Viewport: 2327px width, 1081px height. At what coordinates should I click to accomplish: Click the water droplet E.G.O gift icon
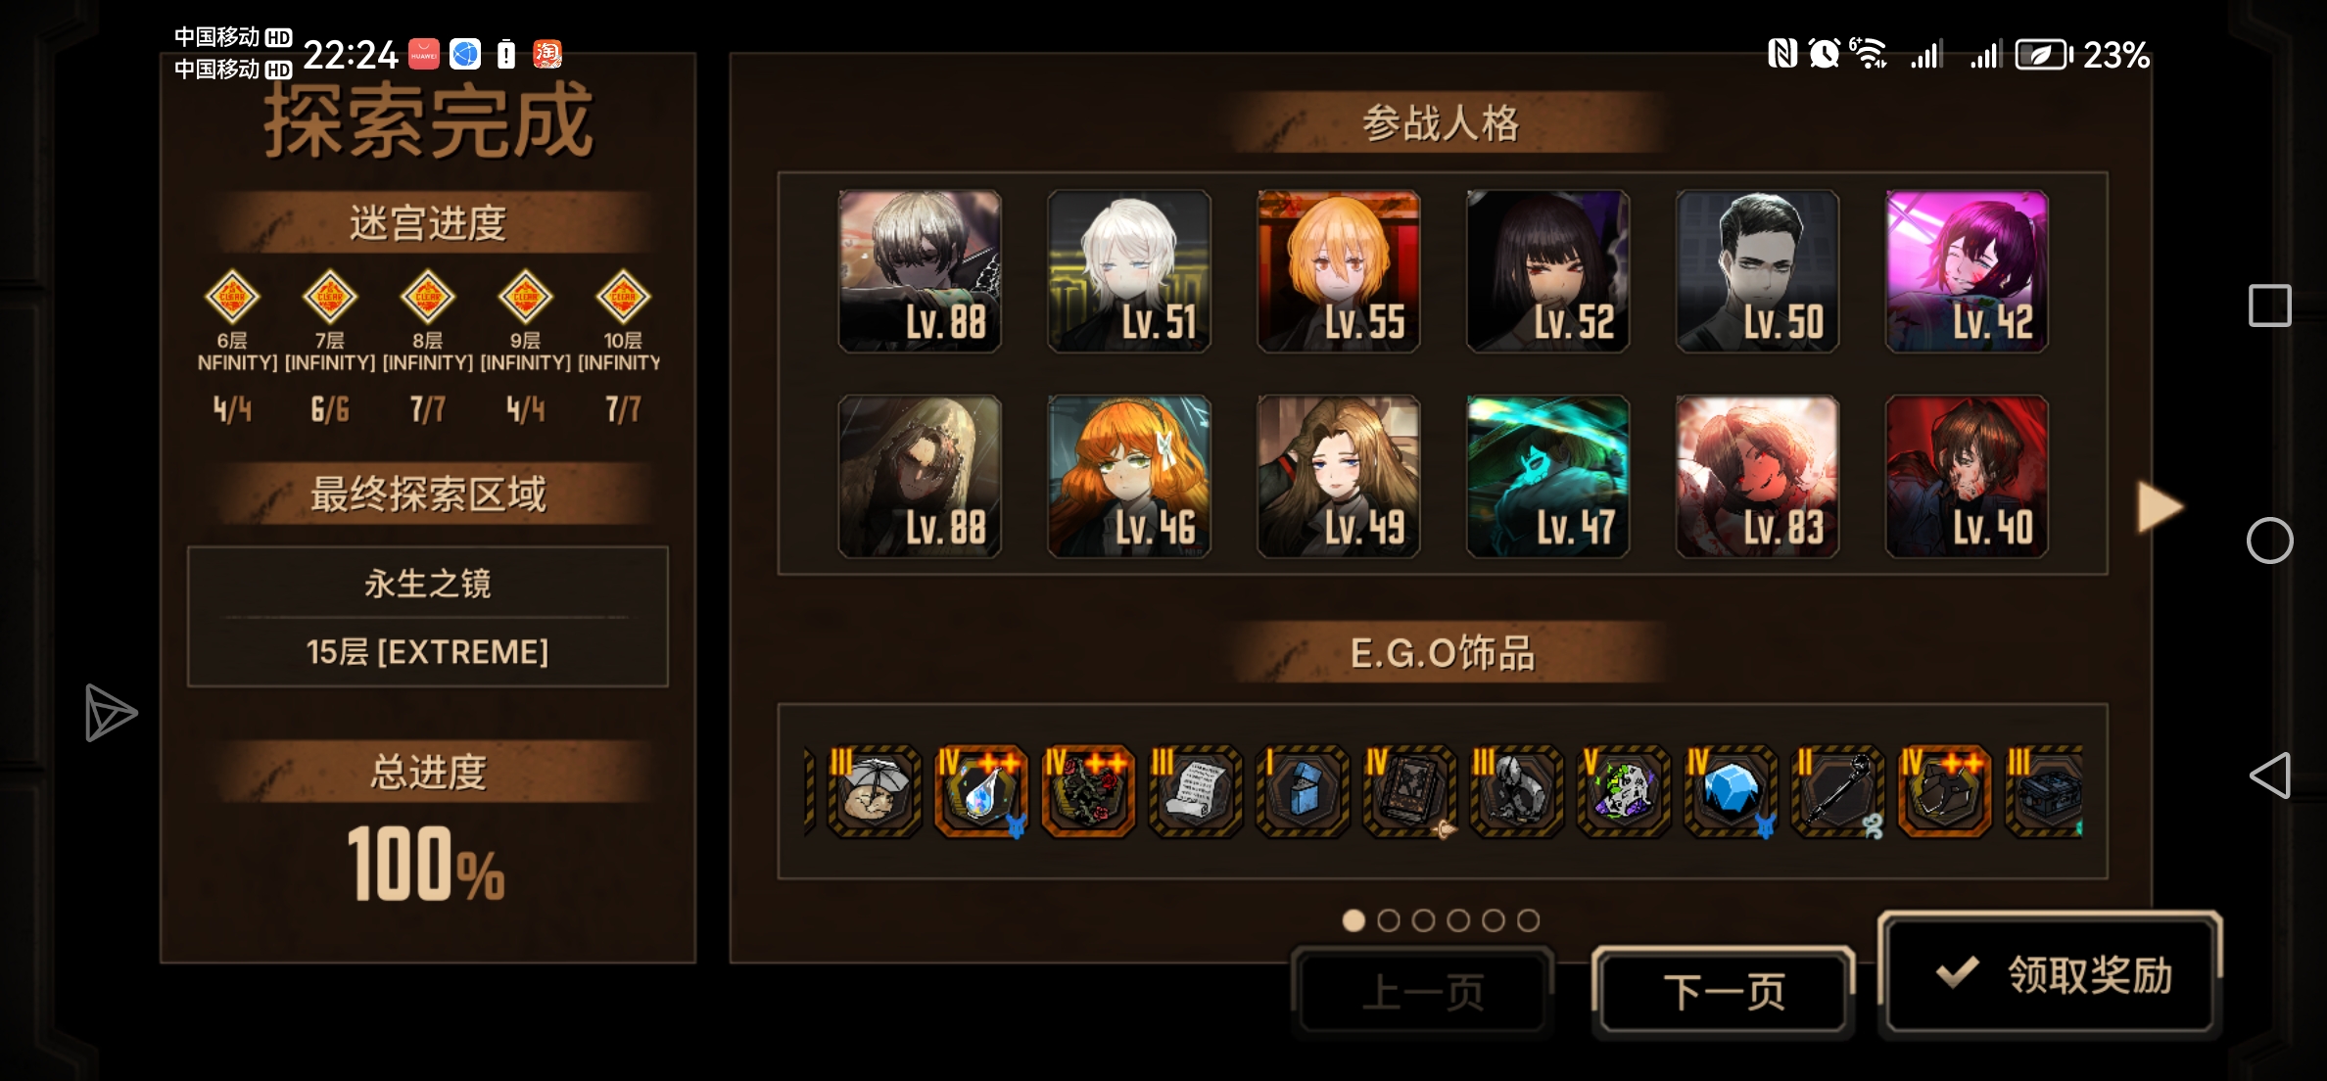click(x=981, y=791)
